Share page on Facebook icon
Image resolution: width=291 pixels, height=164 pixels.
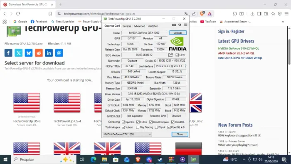point(8,53)
